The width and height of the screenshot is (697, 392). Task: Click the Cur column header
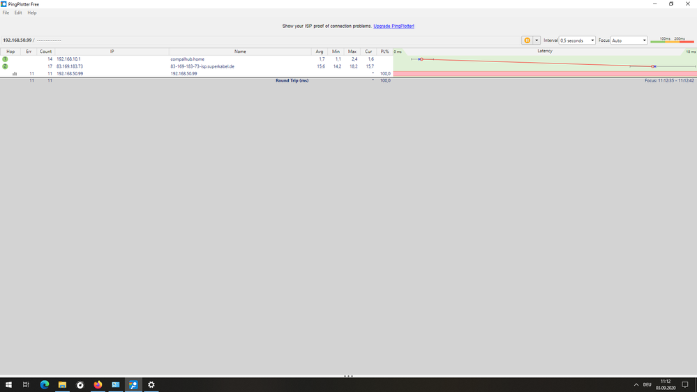coord(368,52)
